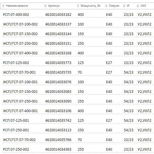
Task: Sort table by Наименование column label
Action: point(17,6)
